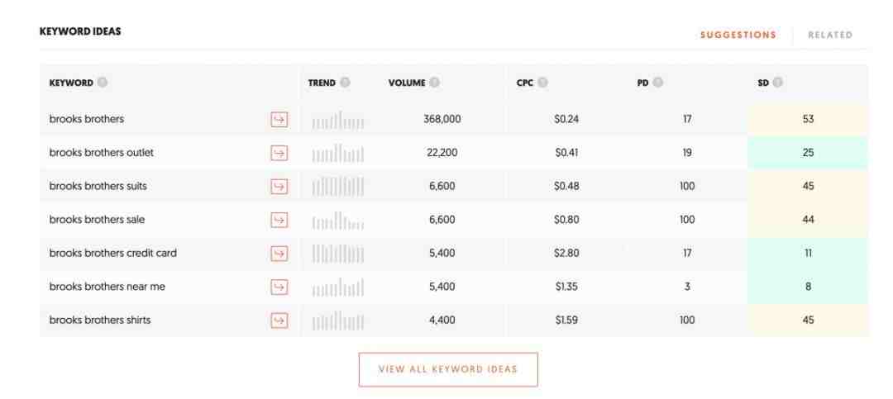893x399 pixels.
Task: Click the PD column info icon
Action: tap(658, 83)
